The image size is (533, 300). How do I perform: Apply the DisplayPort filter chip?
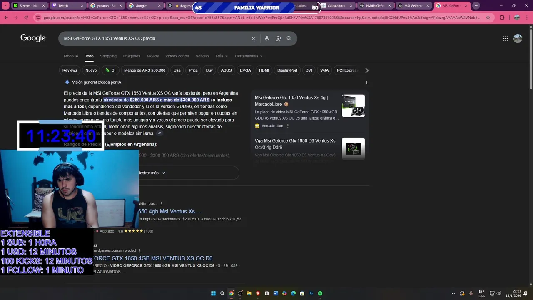point(287,70)
